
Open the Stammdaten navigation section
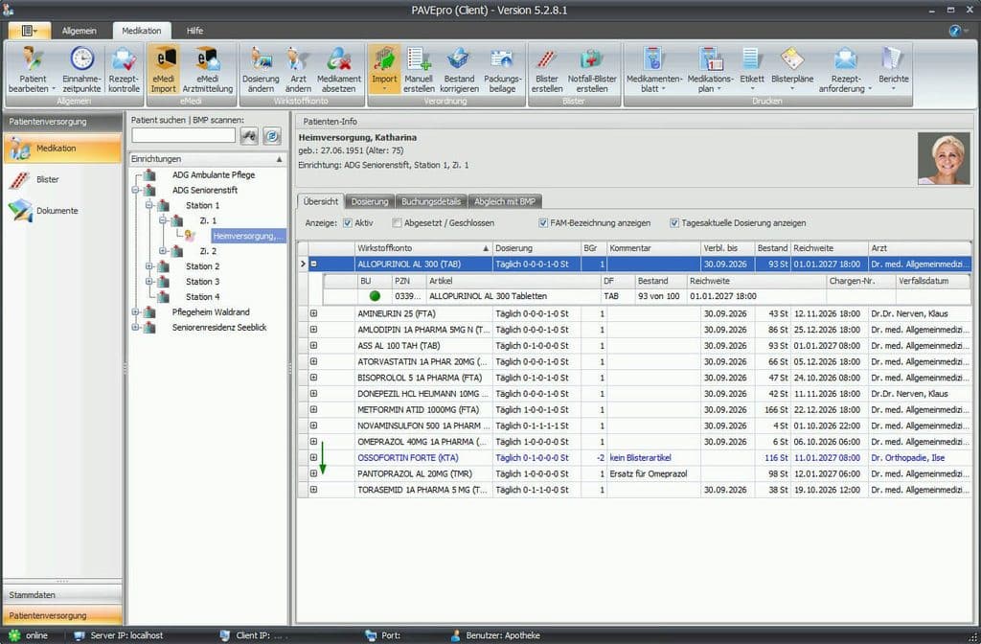coord(62,594)
